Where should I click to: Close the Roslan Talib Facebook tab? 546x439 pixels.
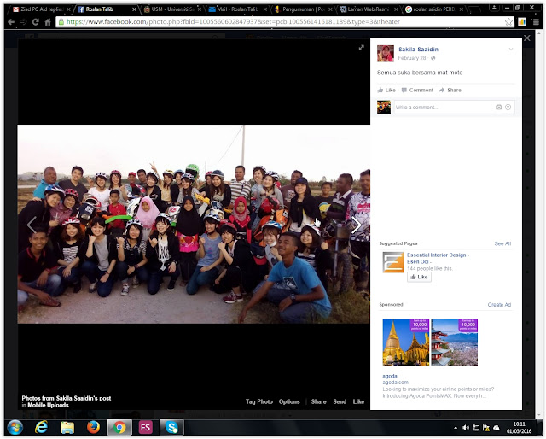(134, 9)
